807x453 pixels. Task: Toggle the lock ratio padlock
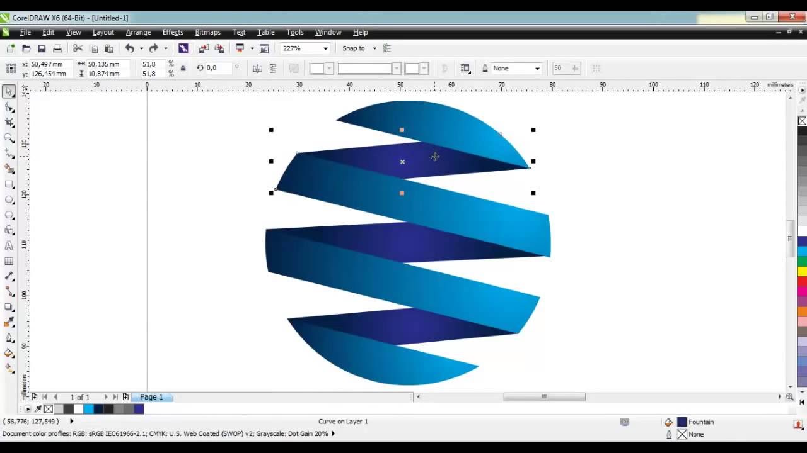(x=183, y=69)
